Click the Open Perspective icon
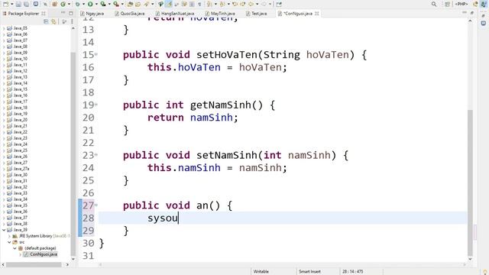This screenshot has width=489, height=275. 447,4
